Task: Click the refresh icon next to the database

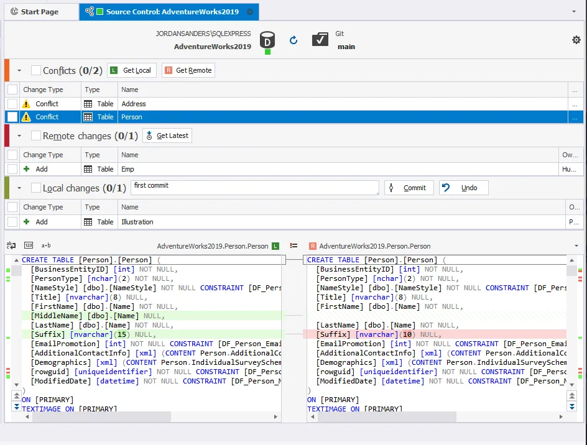Action: click(293, 40)
